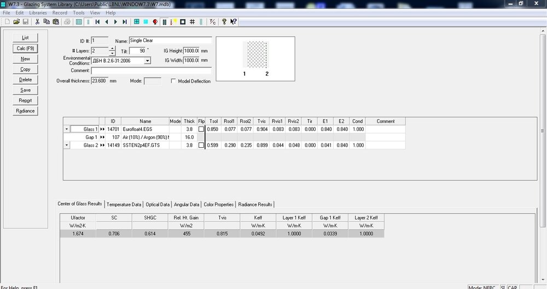Check the Flip box for Glass 2
The width and height of the screenshot is (547, 289).
tap(201, 145)
